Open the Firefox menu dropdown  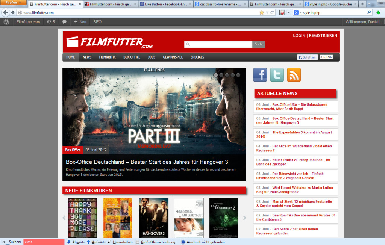click(x=13, y=3)
